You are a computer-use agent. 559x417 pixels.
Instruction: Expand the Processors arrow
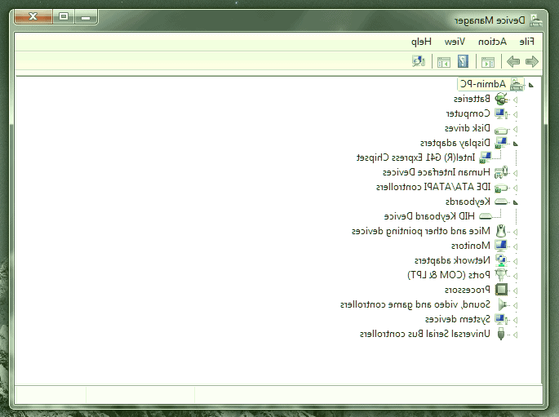coord(515,291)
